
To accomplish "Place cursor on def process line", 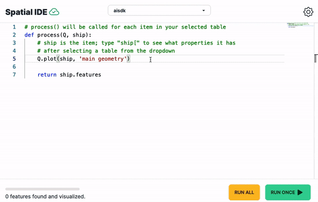I will pos(58,35).
